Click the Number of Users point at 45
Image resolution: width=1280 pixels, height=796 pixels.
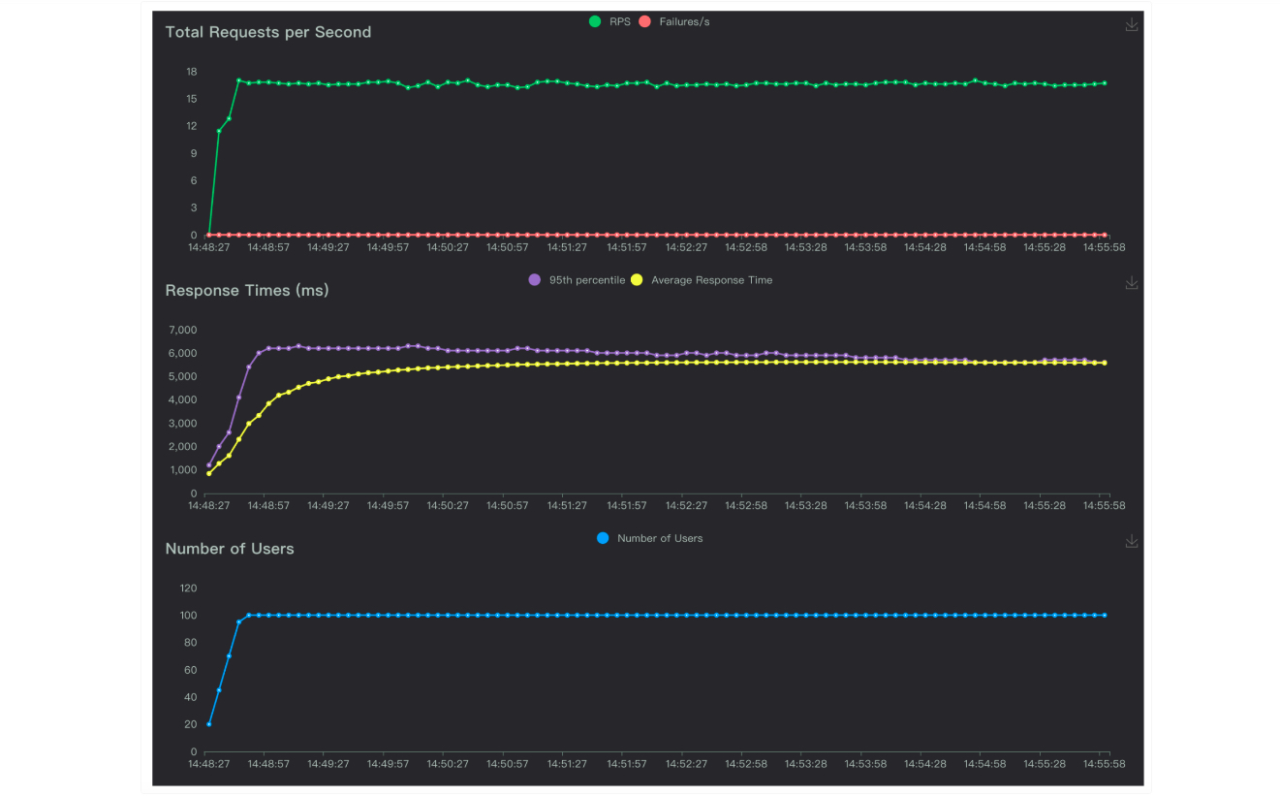(219, 690)
